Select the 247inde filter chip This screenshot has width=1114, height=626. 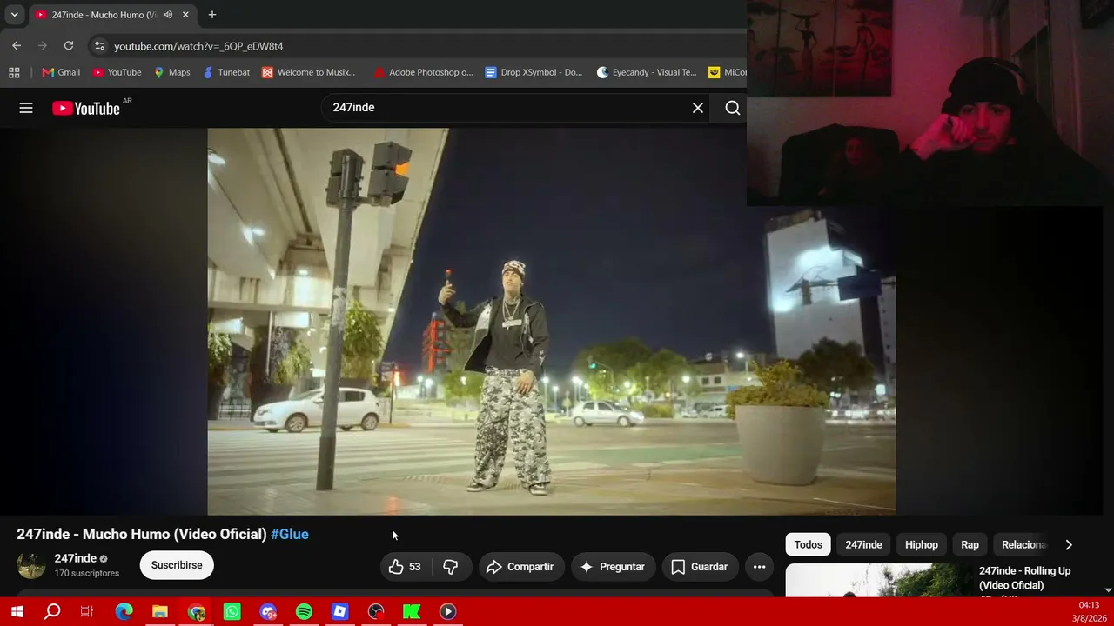click(863, 544)
